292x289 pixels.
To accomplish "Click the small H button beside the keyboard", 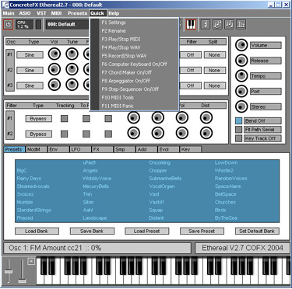I will (x=31, y=261).
